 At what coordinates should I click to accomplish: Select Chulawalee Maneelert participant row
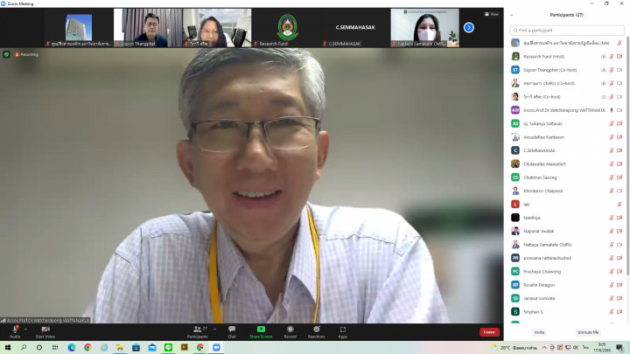click(x=567, y=163)
